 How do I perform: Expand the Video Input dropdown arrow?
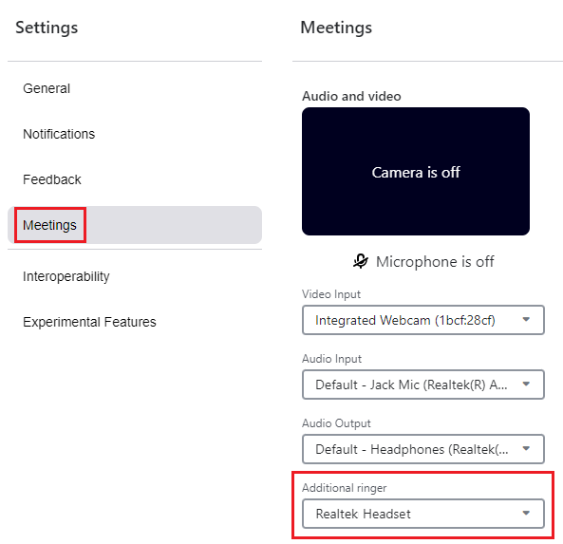point(526,320)
